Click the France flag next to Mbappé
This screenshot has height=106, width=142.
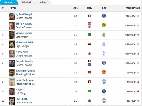89,16
